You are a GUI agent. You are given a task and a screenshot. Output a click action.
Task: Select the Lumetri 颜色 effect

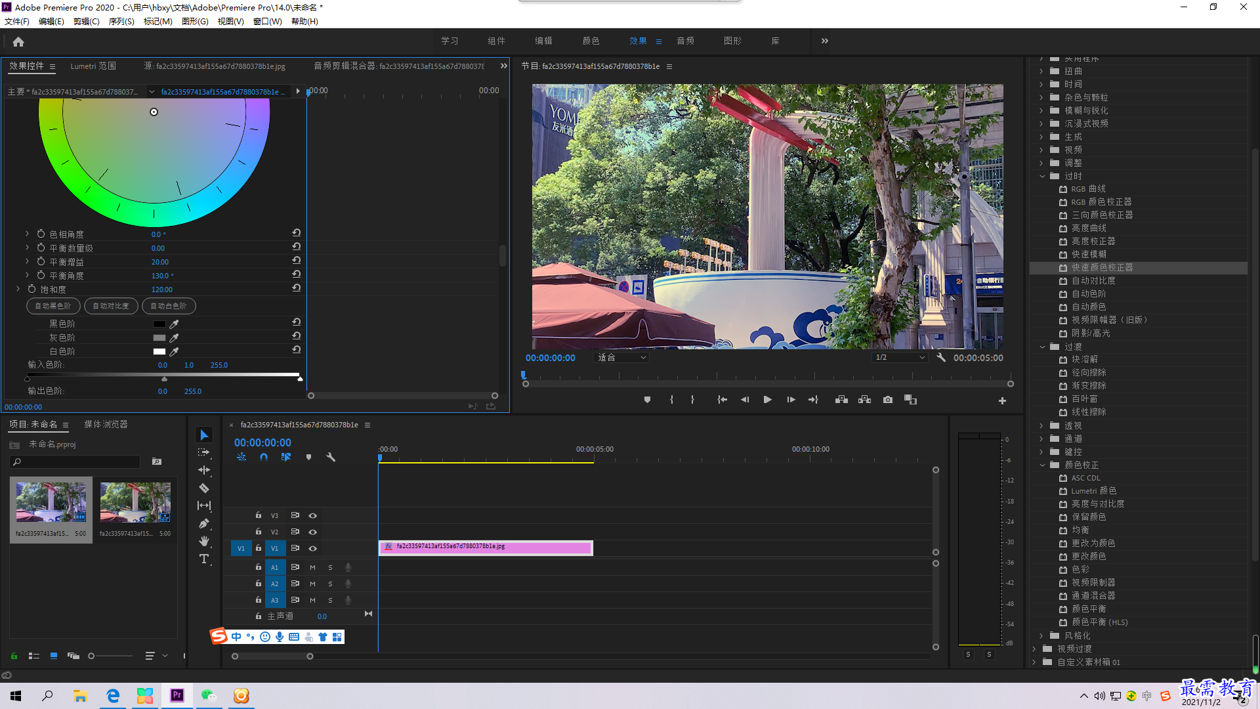1094,491
